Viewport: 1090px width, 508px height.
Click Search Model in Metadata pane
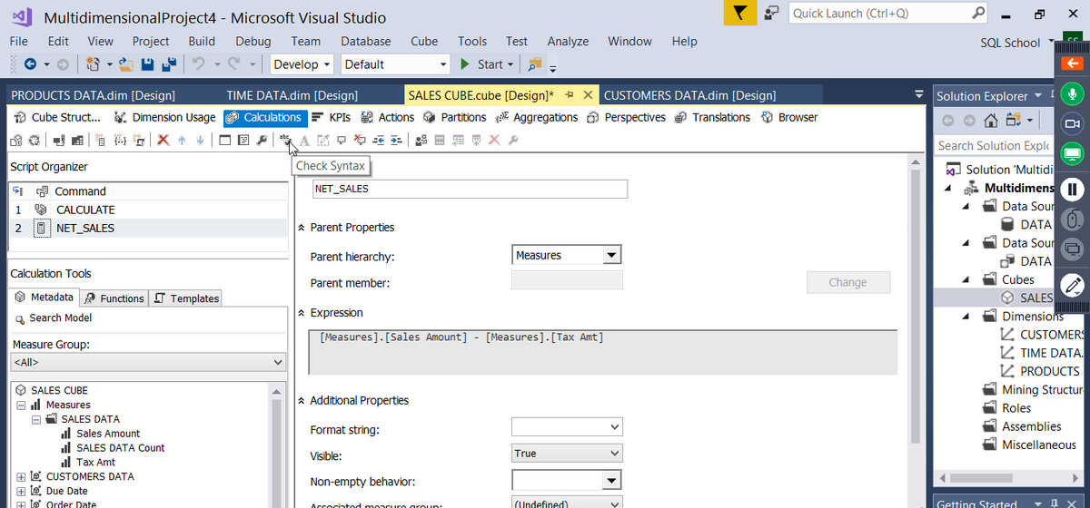point(60,318)
